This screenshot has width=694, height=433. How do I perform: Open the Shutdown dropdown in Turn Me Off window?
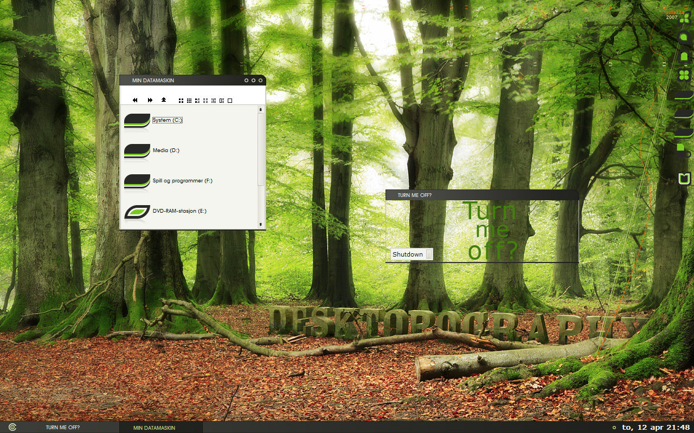pos(412,254)
